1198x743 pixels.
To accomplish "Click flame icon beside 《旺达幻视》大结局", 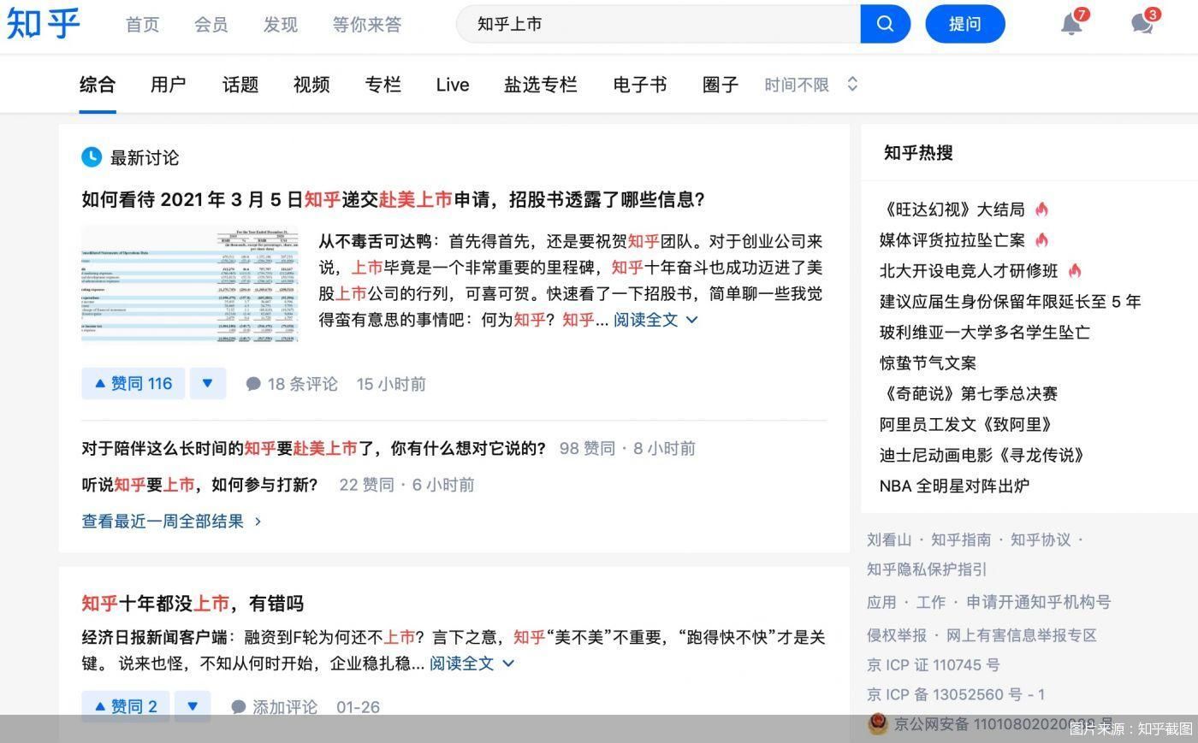I will (x=1041, y=209).
